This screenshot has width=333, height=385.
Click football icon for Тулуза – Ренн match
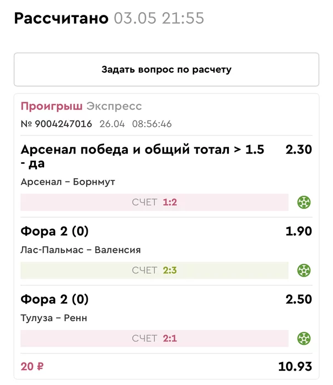click(x=304, y=338)
